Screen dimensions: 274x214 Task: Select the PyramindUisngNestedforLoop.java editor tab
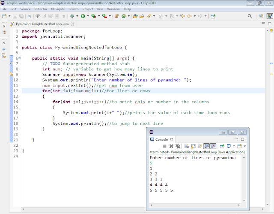[42, 24]
